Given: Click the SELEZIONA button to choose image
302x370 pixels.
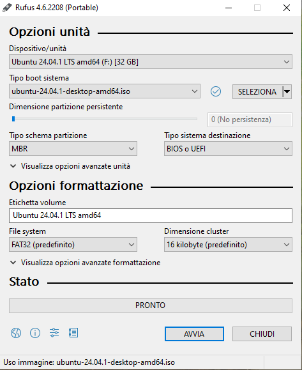Looking at the screenshot, I should [257, 91].
